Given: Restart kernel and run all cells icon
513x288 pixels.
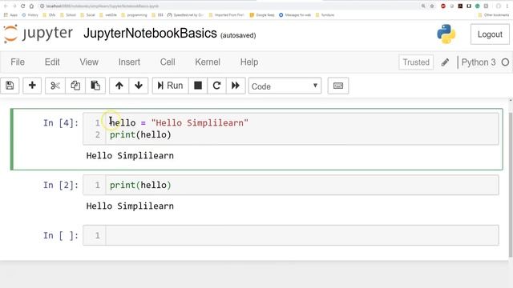Looking at the screenshot, I should pyautogui.click(x=236, y=86).
